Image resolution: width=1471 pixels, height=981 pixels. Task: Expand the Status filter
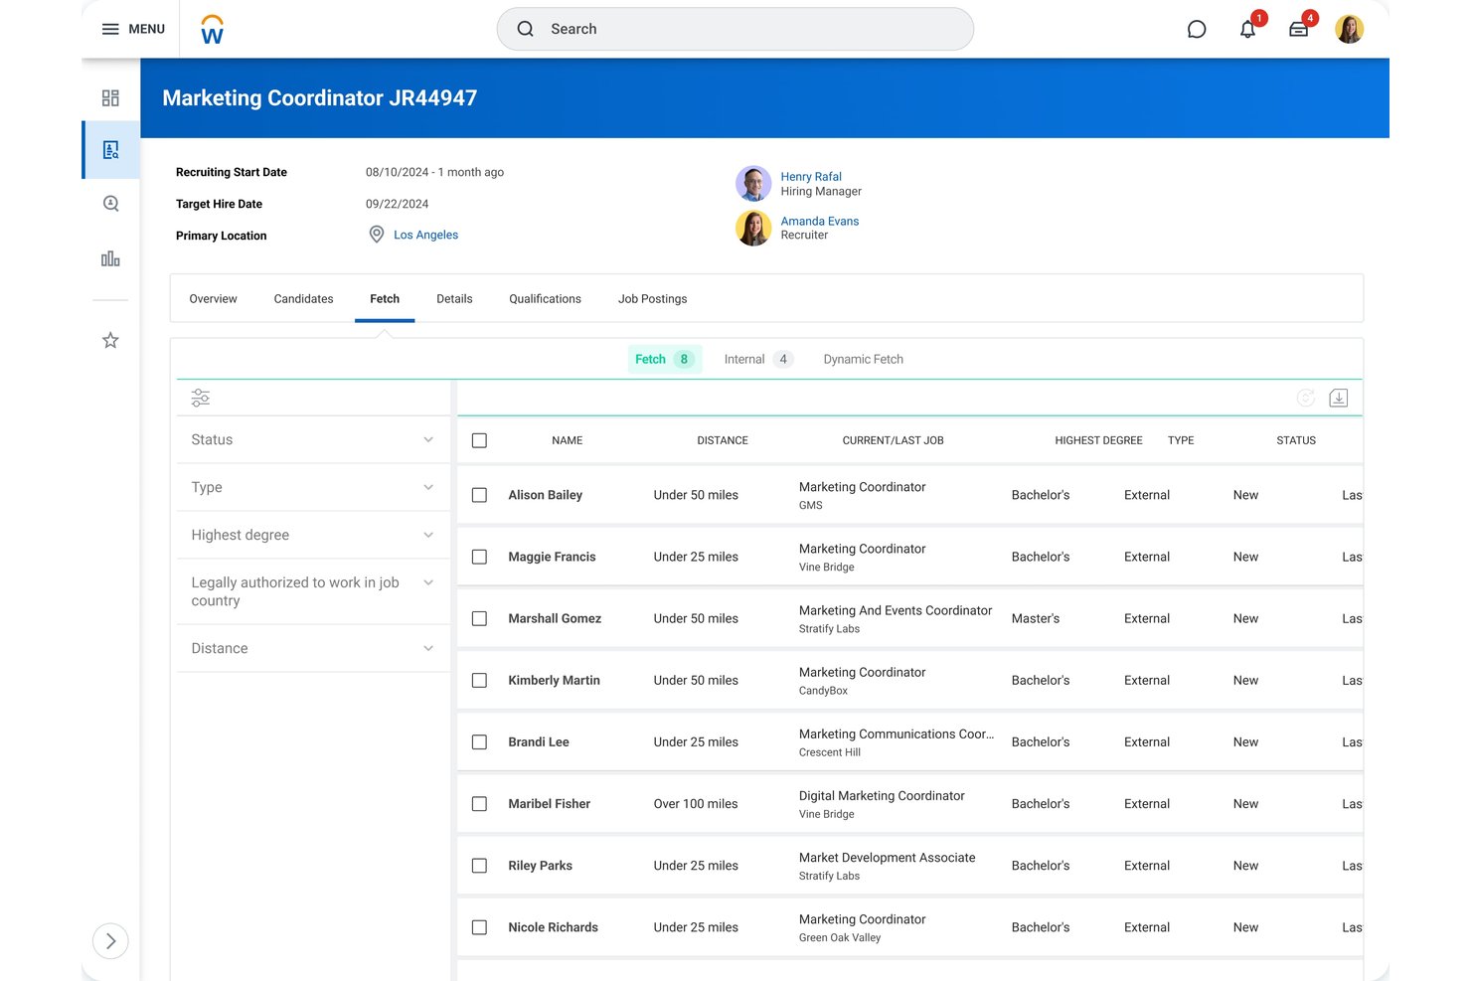pos(313,439)
